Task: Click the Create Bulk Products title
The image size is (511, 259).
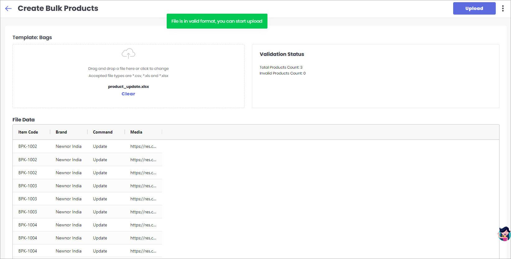Action: click(x=58, y=8)
